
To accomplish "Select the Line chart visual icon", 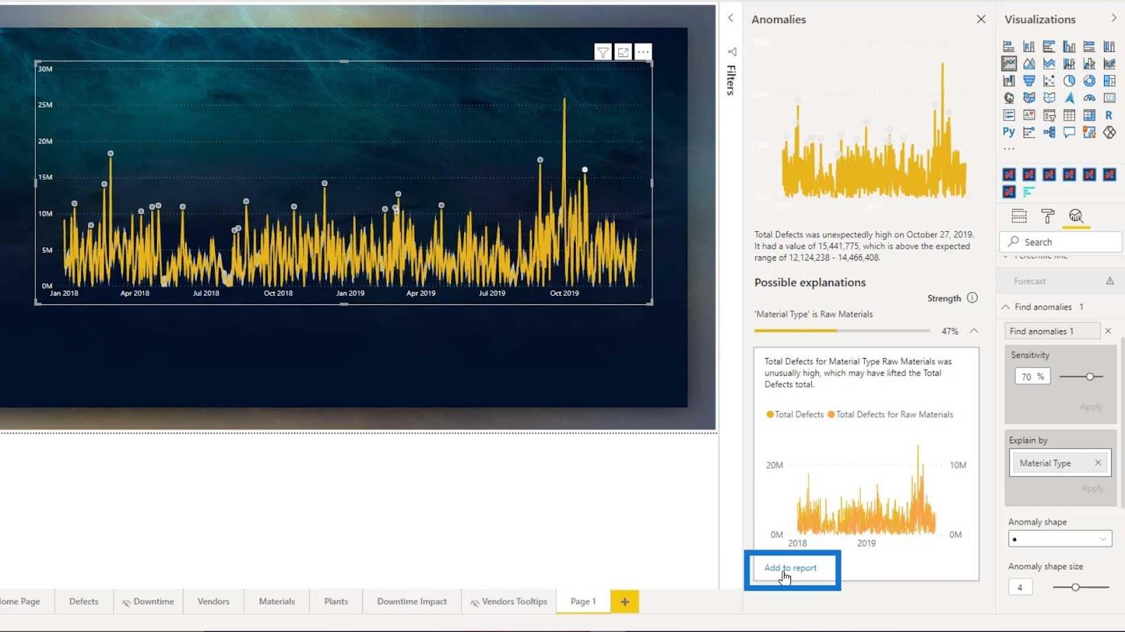I will pos(1008,63).
